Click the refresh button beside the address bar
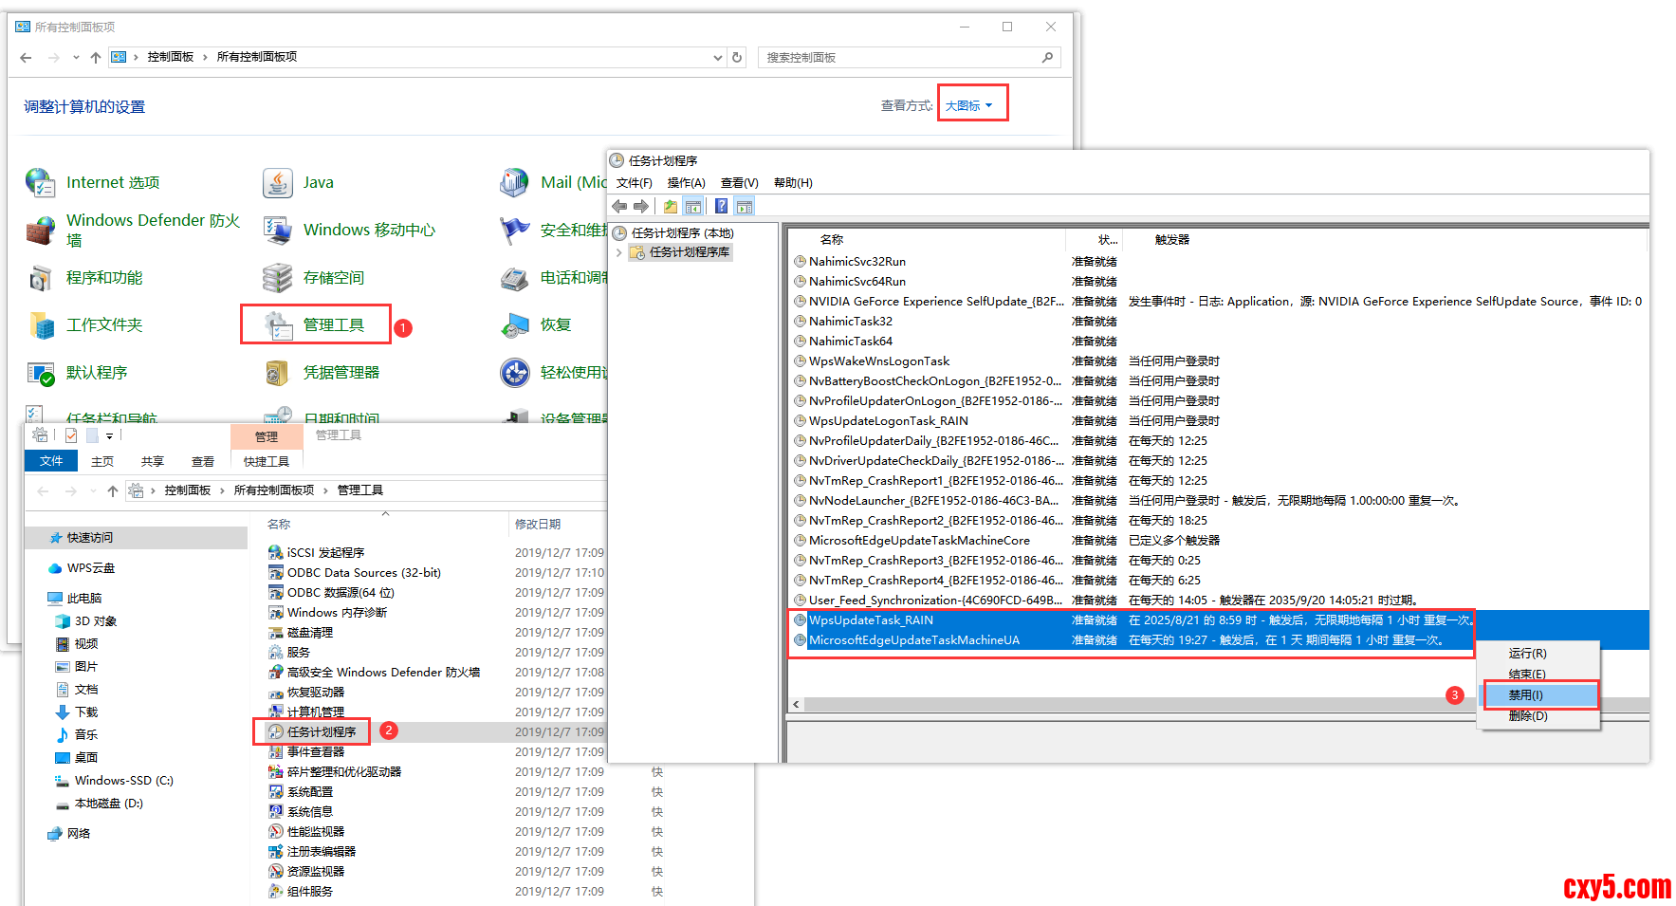 [x=737, y=57]
